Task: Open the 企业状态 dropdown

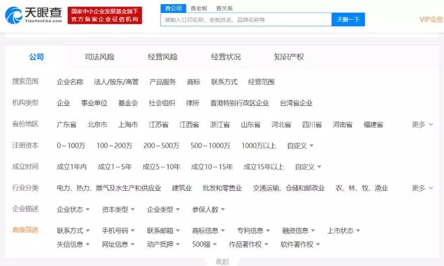Action: point(73,209)
